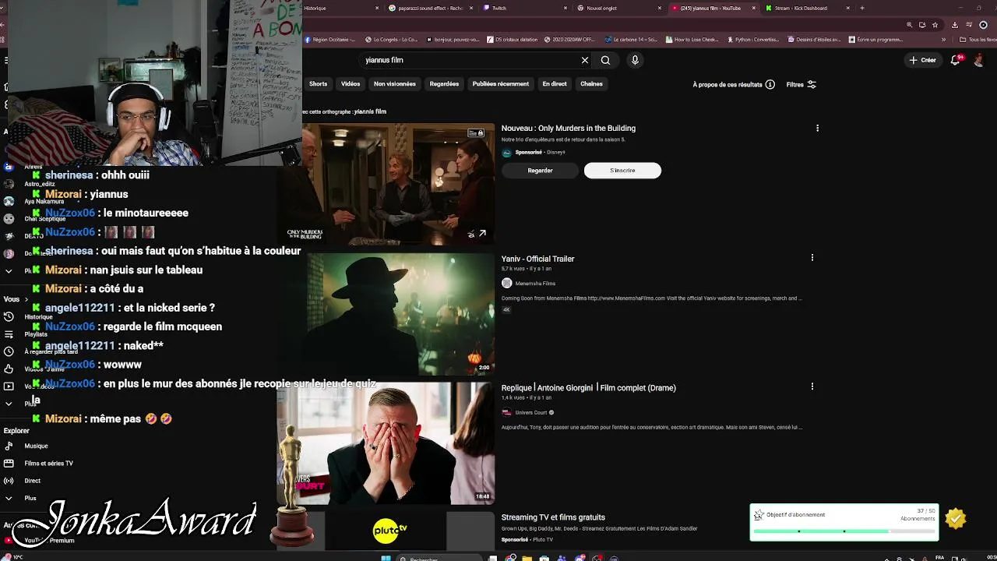Activate voice search microphone icon
Screen dimensions: 997x561
(x=635, y=60)
